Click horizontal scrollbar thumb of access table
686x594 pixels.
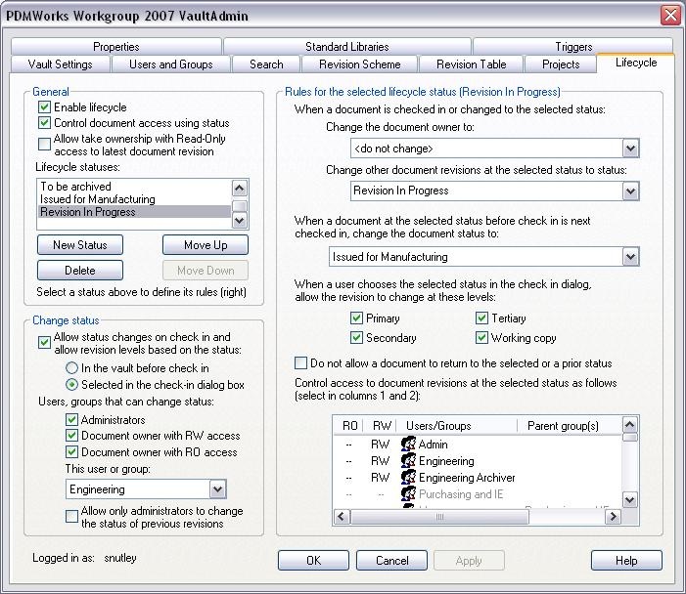point(439,517)
